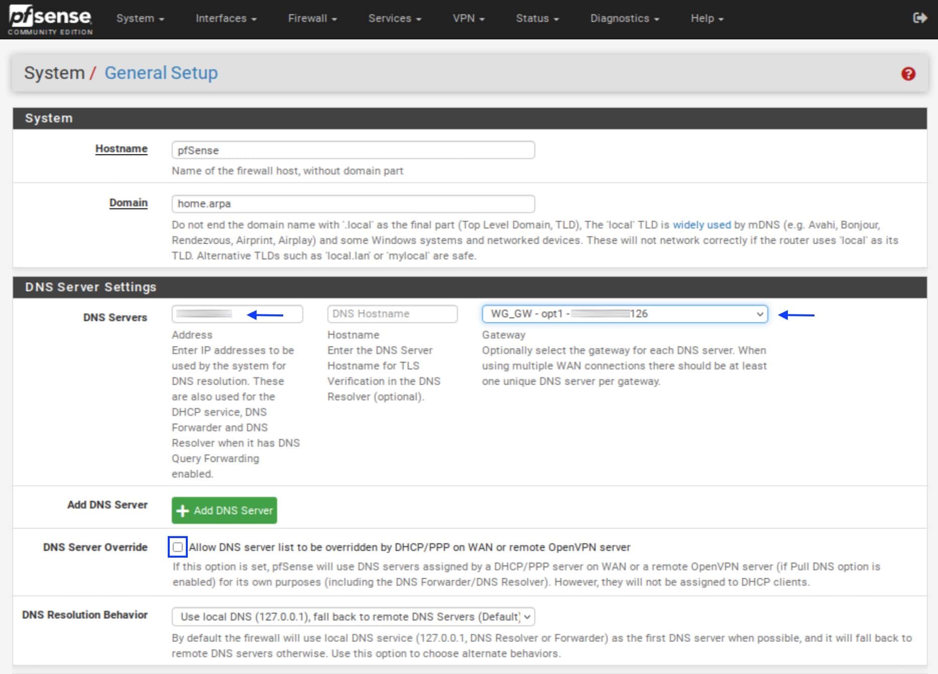
Task: Open the System menu
Action: point(140,19)
